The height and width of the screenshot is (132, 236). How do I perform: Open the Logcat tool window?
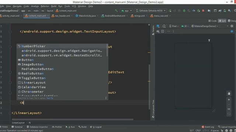(x=96, y=127)
